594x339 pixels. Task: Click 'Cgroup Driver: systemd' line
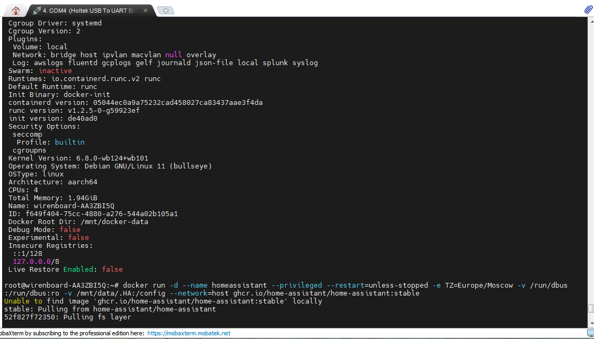pyautogui.click(x=55, y=23)
